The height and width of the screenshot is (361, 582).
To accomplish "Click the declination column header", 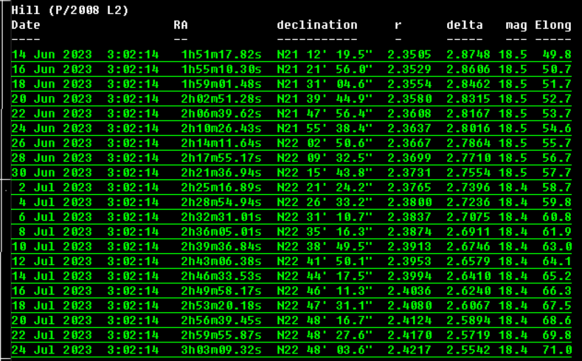I will (x=317, y=25).
